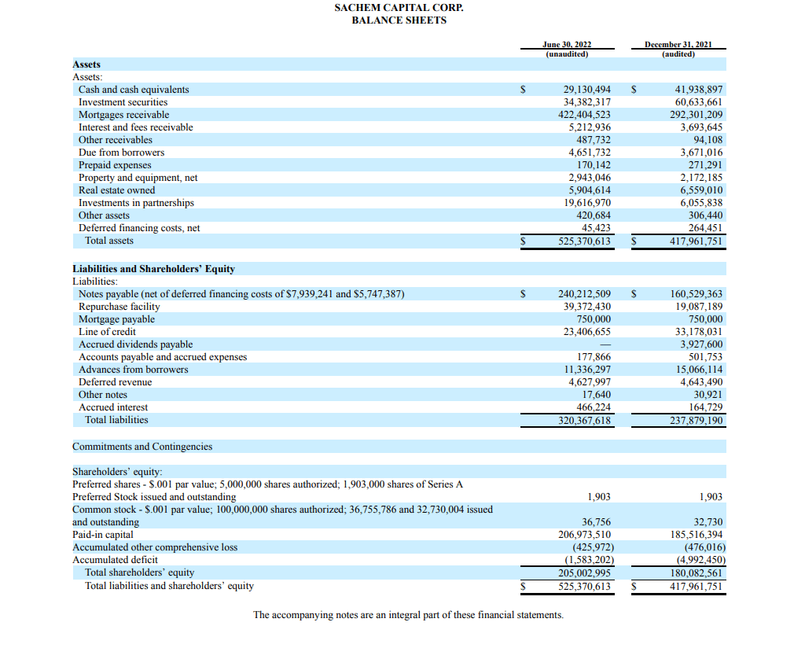
Task: Click 'Accounts payable and accrued expenses' label
Action: [163, 357]
